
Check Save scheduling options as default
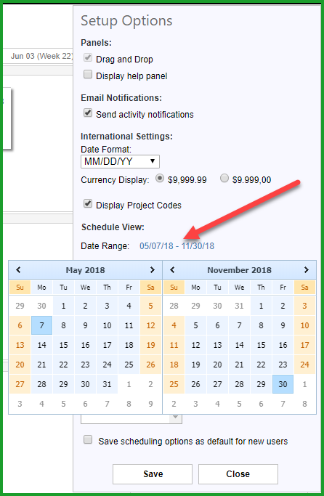[88, 439]
